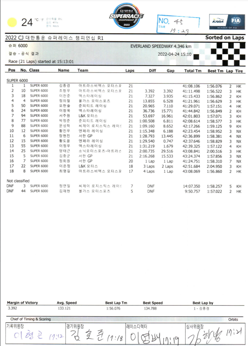Viewport: 248px width, 346px height.
Task: Select the gap value 0.747
Action: (168, 141)
